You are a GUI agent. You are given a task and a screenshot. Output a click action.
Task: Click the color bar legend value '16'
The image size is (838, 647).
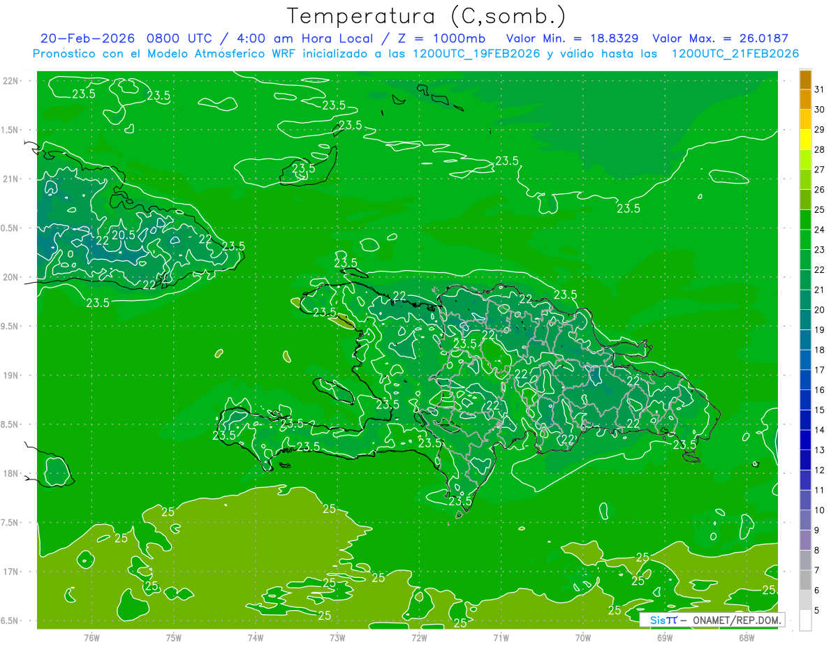pos(820,390)
